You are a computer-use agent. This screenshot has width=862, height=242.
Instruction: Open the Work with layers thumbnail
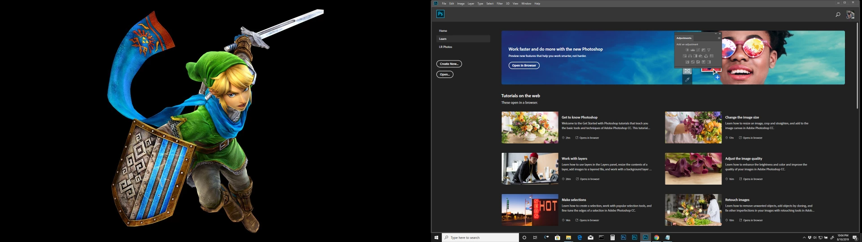pos(530,169)
